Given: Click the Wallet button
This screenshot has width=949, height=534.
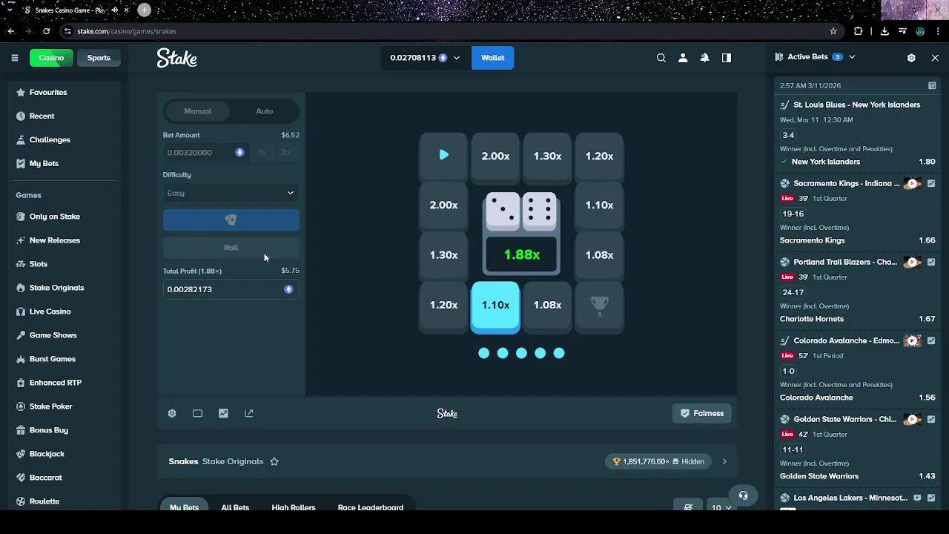Looking at the screenshot, I should 493,58.
